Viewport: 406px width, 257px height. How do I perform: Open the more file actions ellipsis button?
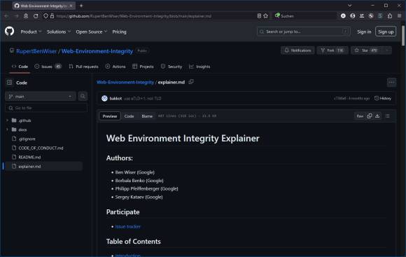[x=391, y=83]
